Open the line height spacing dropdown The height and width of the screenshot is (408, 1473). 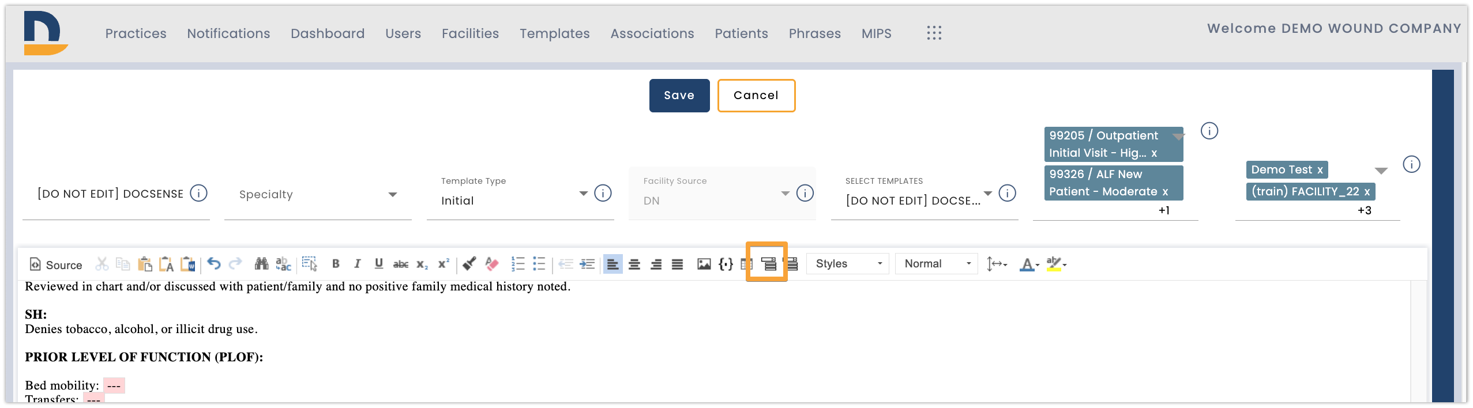pos(997,264)
